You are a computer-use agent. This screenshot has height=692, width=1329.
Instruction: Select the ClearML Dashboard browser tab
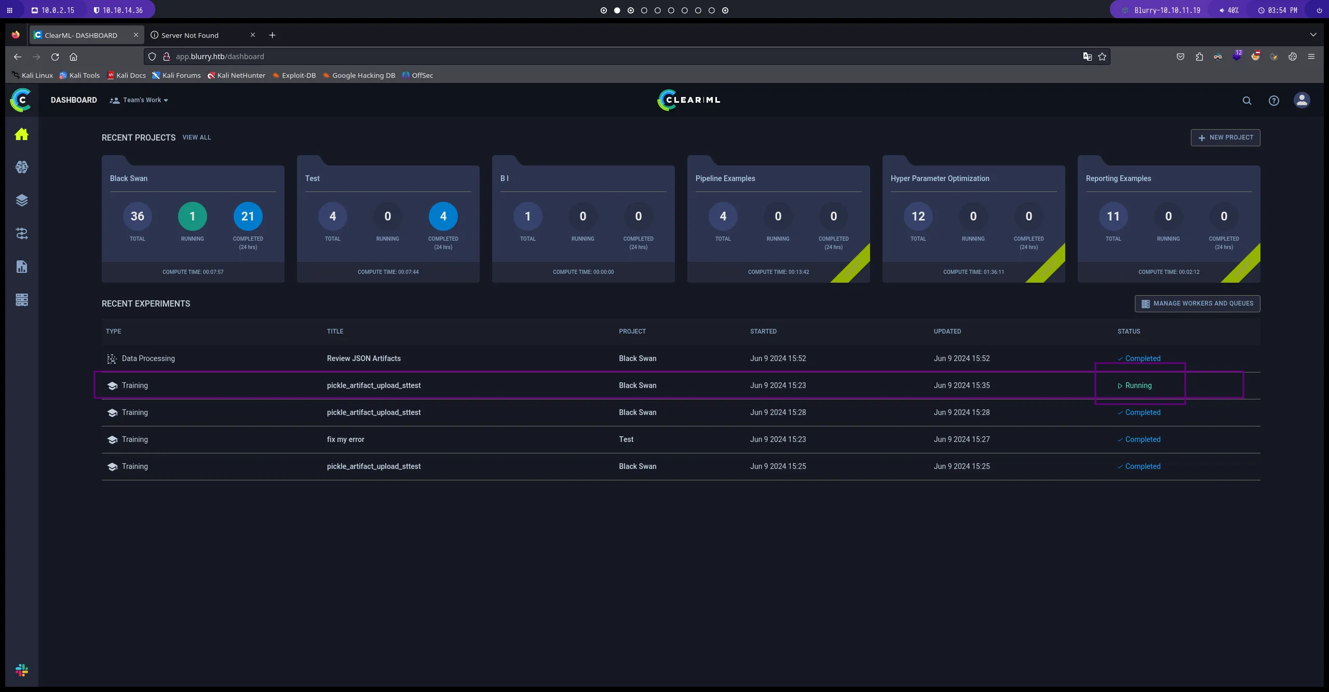click(81, 35)
